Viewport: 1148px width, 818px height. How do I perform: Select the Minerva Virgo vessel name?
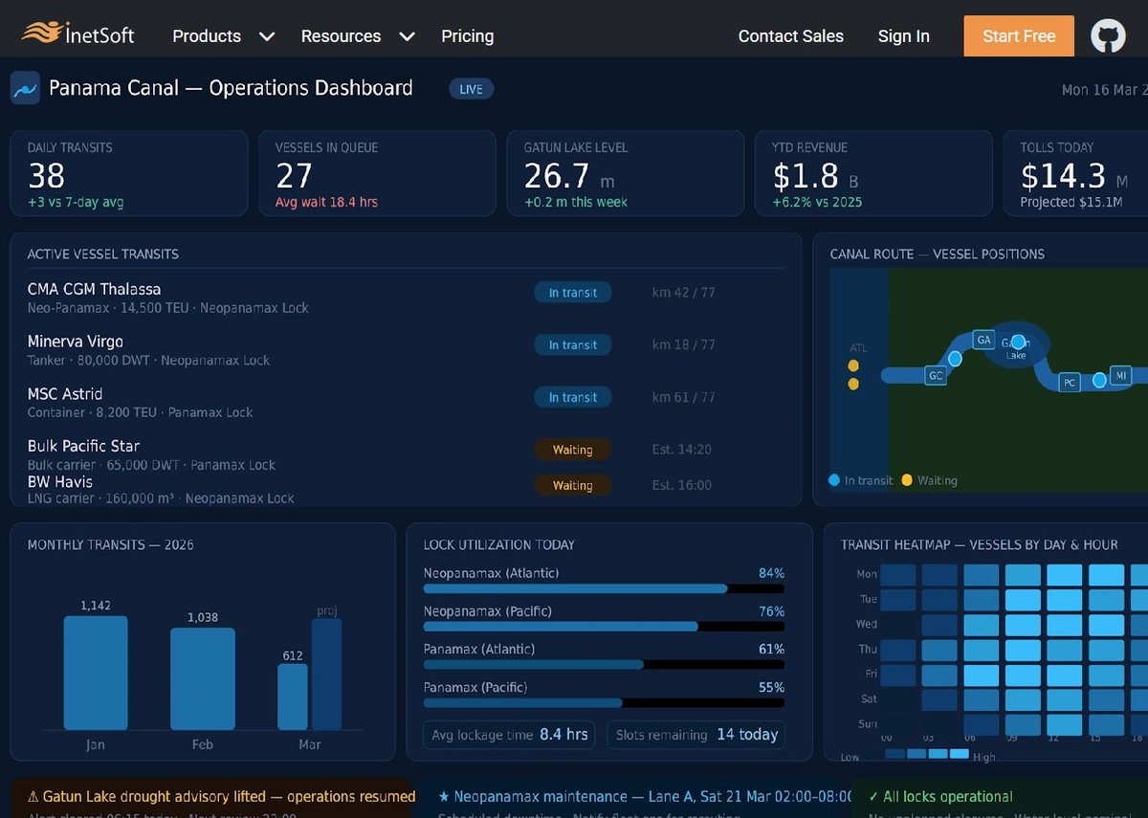pos(76,342)
